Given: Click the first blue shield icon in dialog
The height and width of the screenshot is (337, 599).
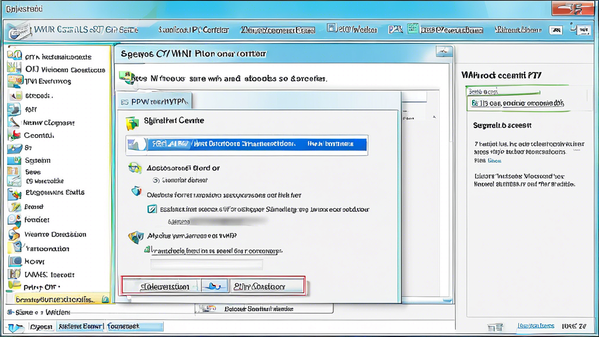Looking at the screenshot, I should click(x=136, y=192).
